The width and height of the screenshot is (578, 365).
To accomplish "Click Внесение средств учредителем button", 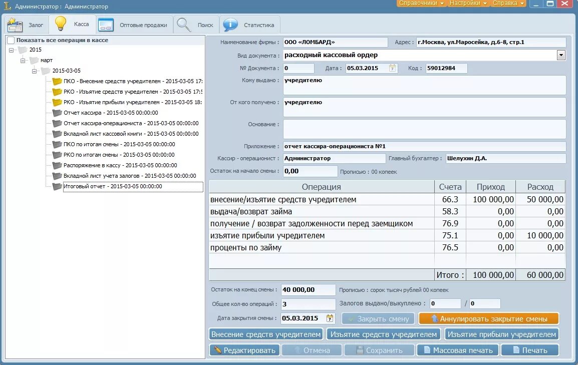I will (266, 334).
